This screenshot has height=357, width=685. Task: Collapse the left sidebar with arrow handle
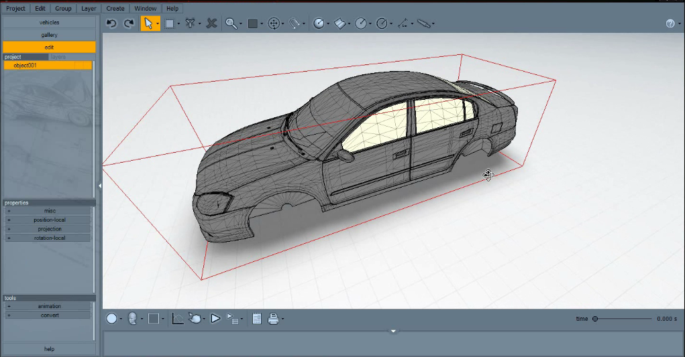[99, 186]
